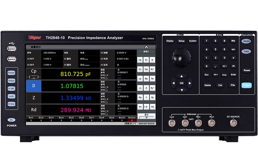Screen dimensions: 258x159
Task: Open the 速度 快速 speed field
Action: click(x=81, y=53)
